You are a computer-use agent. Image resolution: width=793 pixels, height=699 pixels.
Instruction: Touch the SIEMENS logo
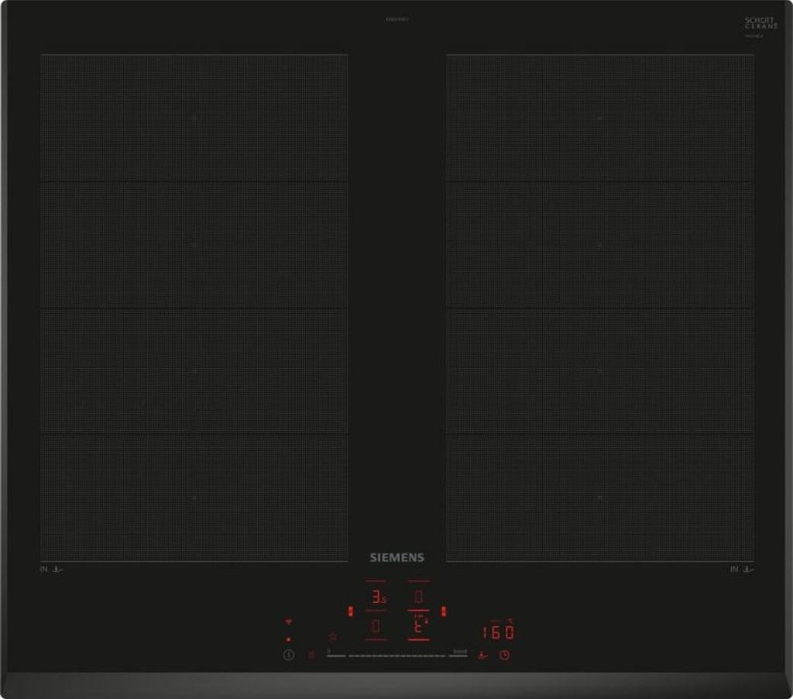pos(396,557)
